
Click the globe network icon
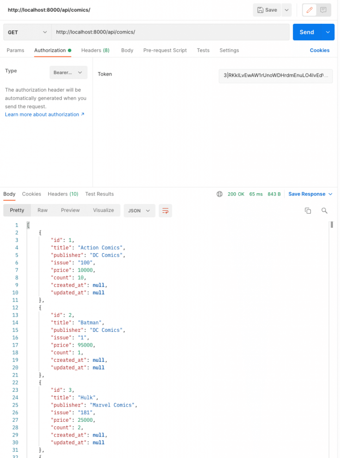pos(219,194)
